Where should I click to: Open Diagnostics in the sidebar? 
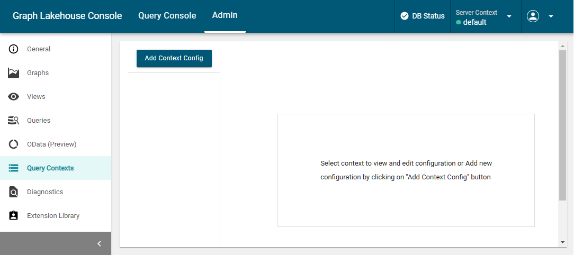pyautogui.click(x=45, y=192)
